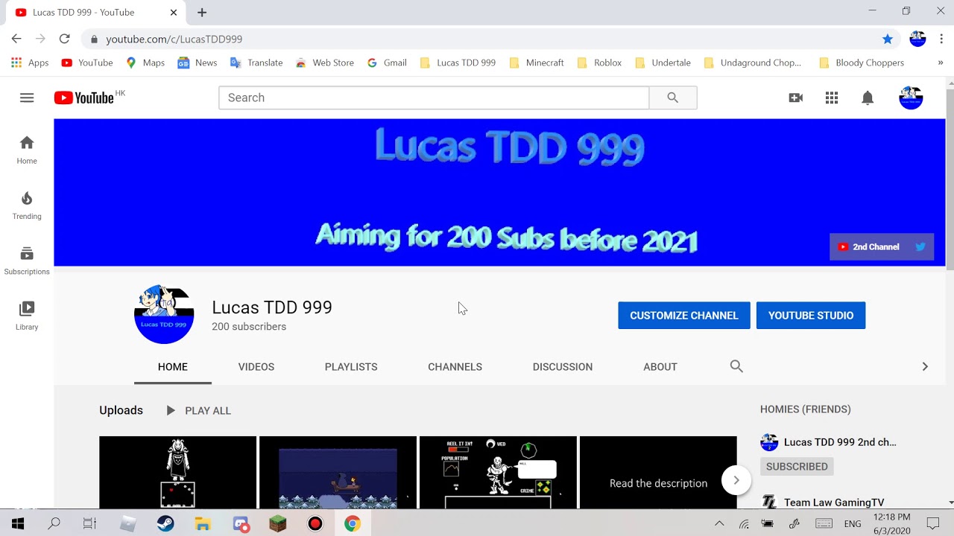Switch to the PLAYLISTS tab
The image size is (954, 536).
pos(351,367)
